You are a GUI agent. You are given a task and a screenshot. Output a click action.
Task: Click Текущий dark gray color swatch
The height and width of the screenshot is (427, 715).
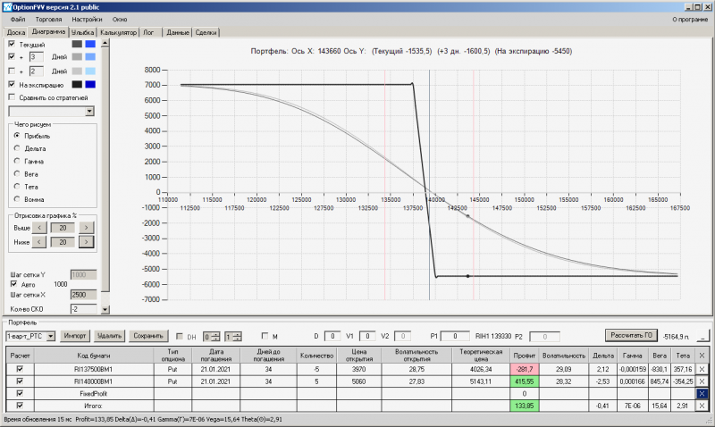(77, 44)
